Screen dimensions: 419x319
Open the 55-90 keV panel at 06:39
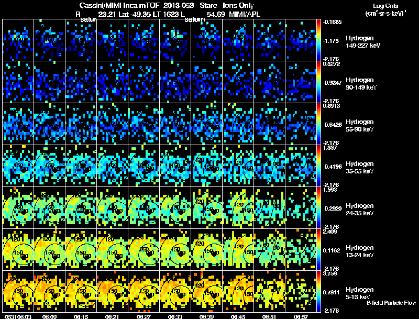206,124
